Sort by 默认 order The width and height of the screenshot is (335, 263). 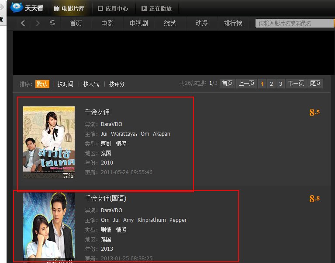coord(42,84)
